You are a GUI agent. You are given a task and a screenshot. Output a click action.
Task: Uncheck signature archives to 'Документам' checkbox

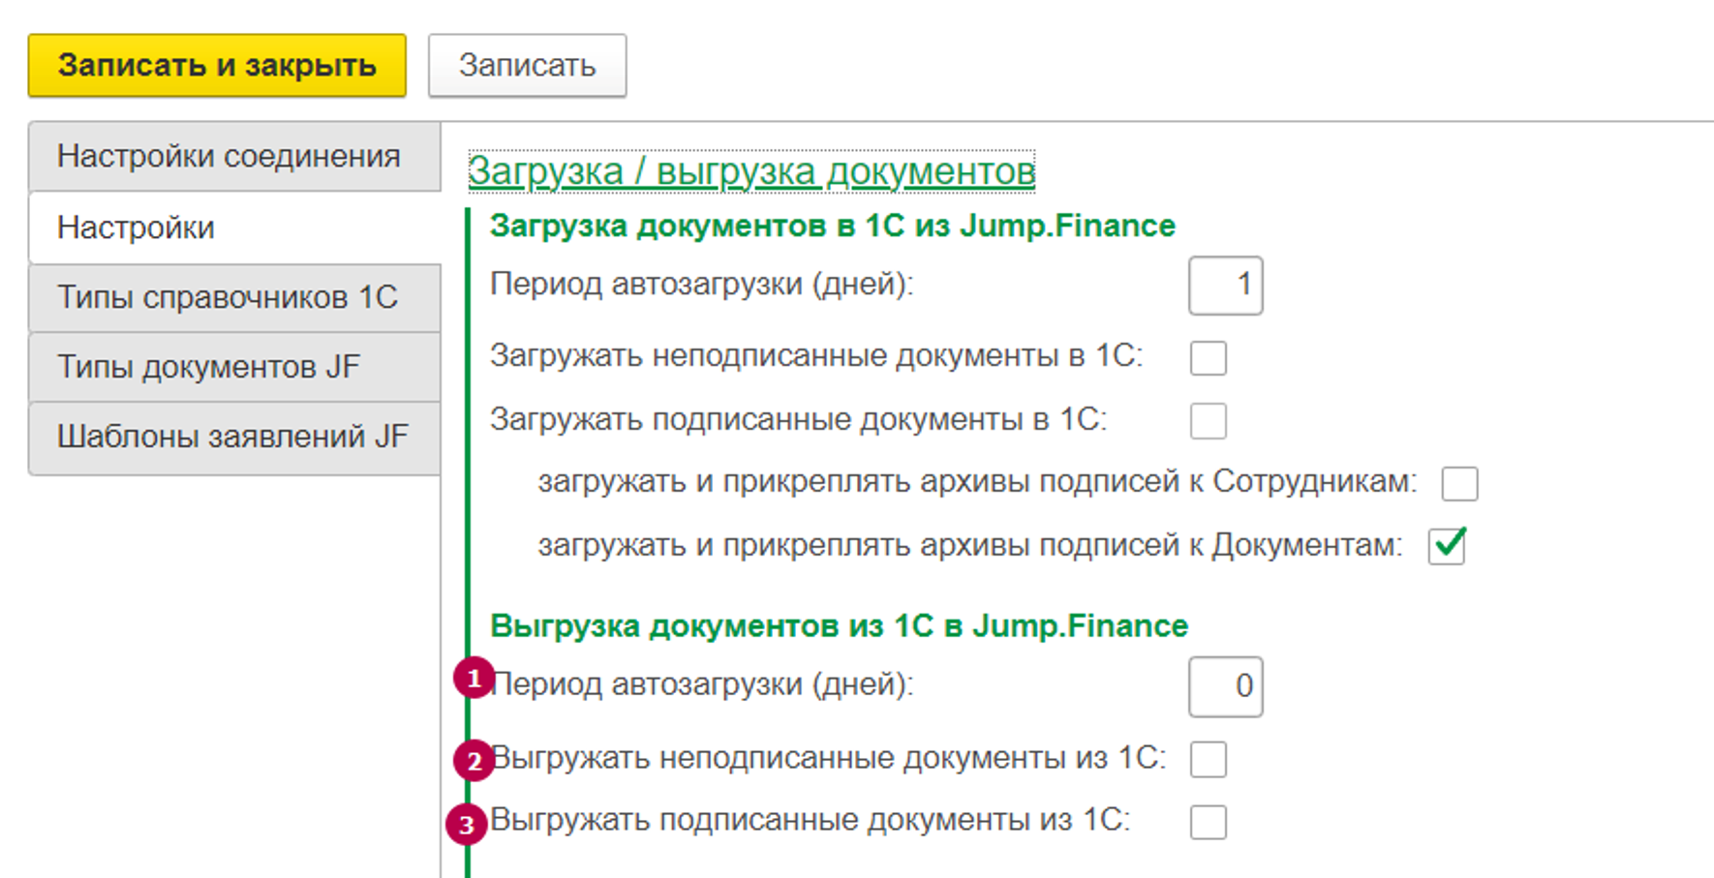click(1447, 546)
